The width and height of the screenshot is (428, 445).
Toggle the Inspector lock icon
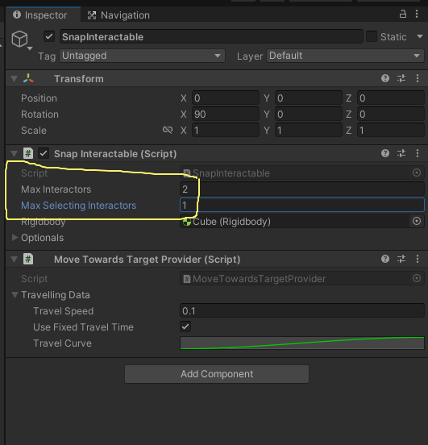point(402,14)
